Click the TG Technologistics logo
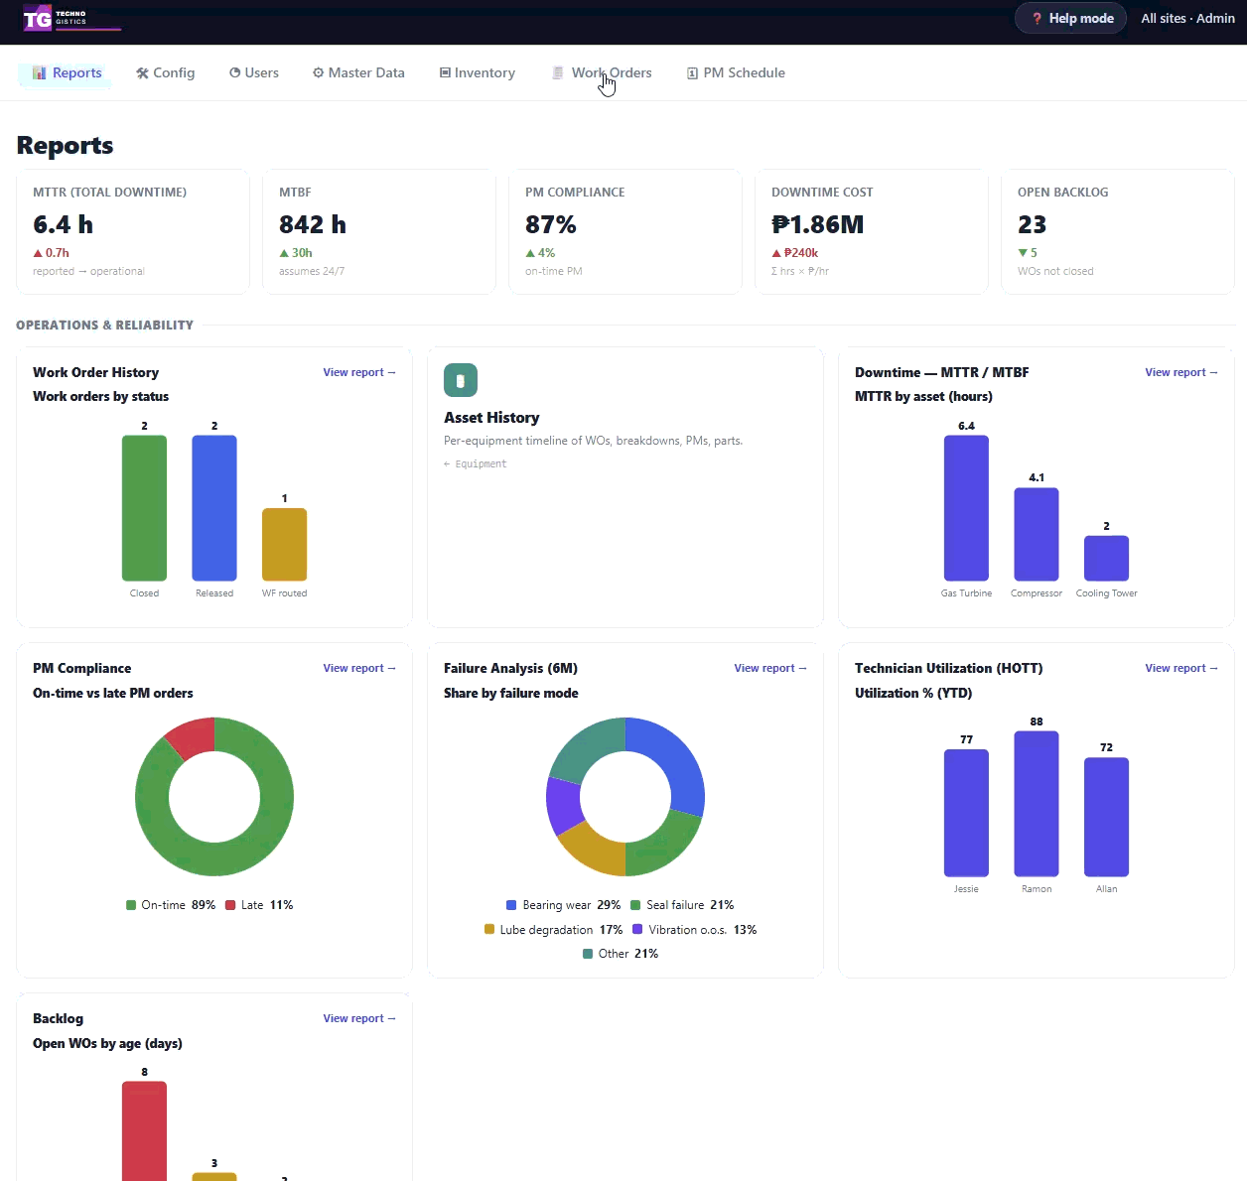The width and height of the screenshot is (1247, 1181). pyautogui.click(x=71, y=19)
